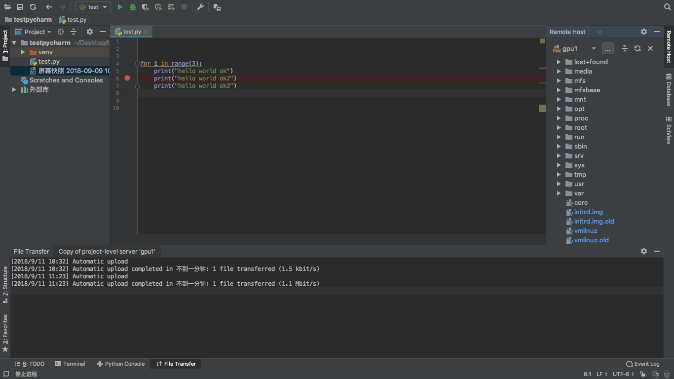Toggle the breakpoint on line 6
Image resolution: width=674 pixels, height=379 pixels.
pos(127,78)
